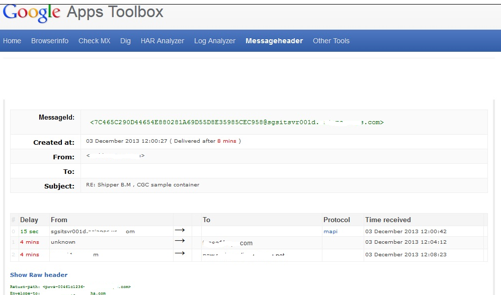Click the 'Apps Toolbox' title text
The height and width of the screenshot is (295, 501).
(x=115, y=13)
